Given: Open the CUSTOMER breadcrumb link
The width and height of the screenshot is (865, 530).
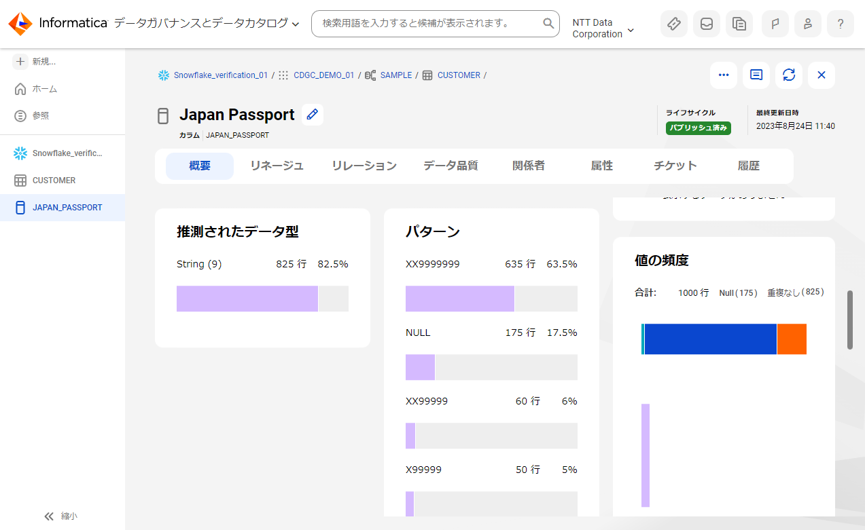Looking at the screenshot, I should pos(459,75).
